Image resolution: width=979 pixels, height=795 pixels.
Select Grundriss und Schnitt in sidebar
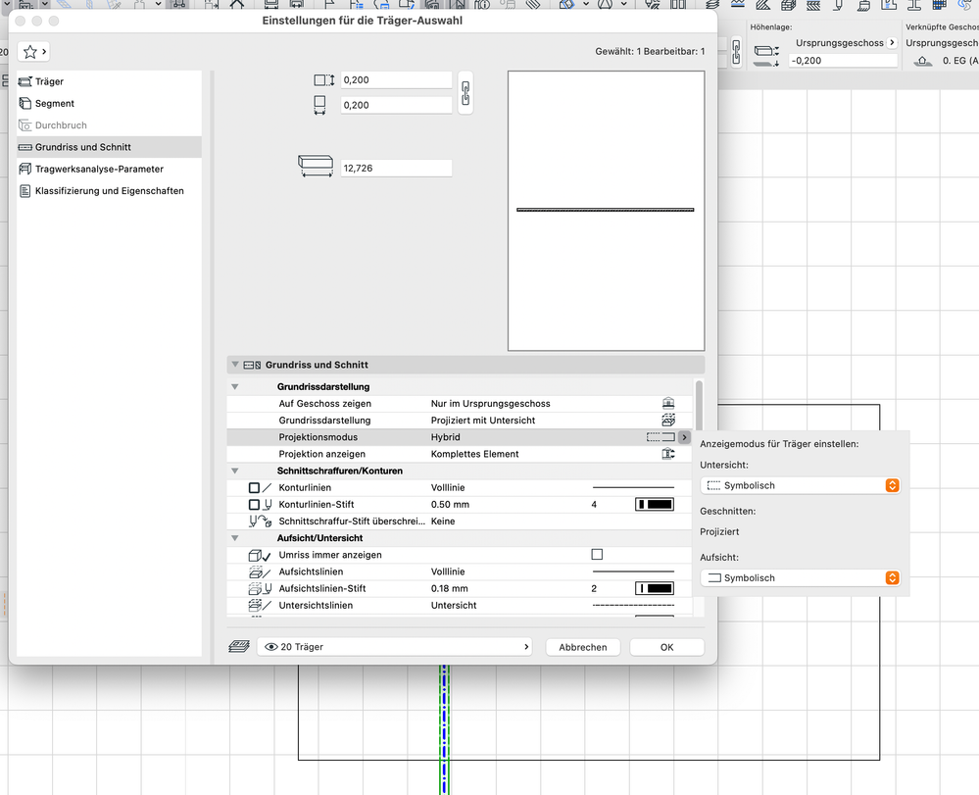[x=109, y=147]
